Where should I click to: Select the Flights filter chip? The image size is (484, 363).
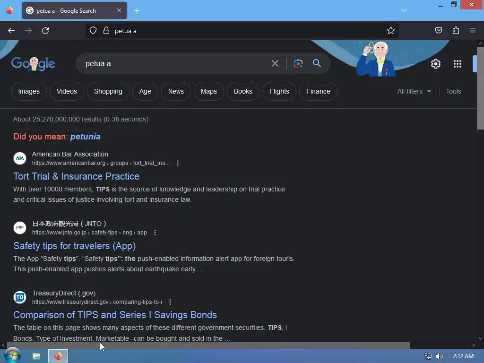[279, 91]
